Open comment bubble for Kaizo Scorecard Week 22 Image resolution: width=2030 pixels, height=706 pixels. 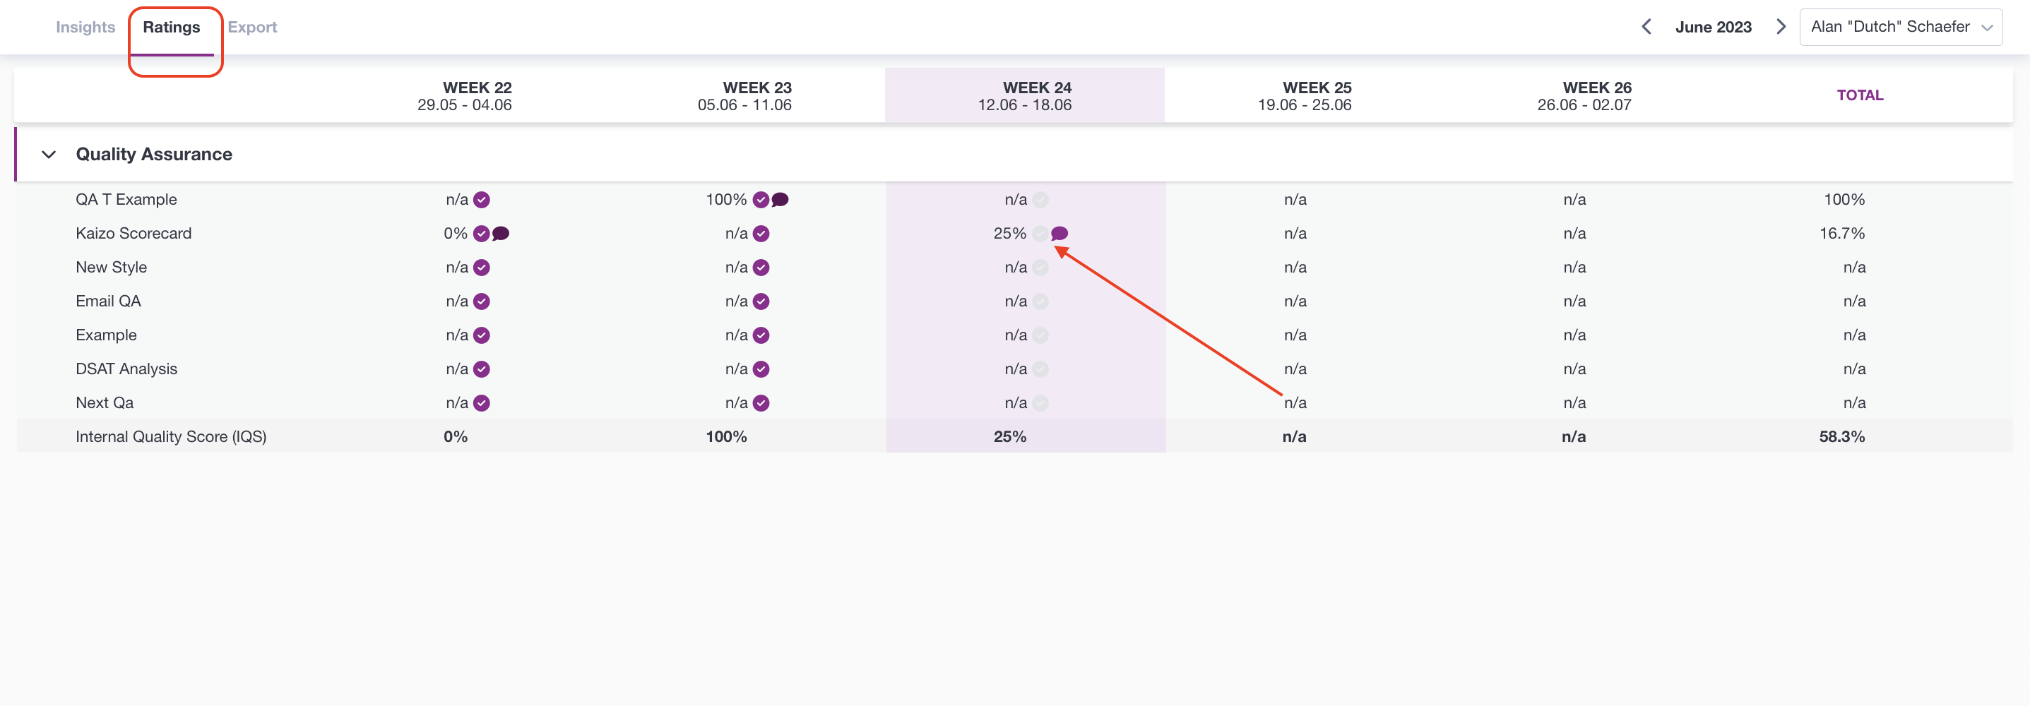(x=500, y=233)
